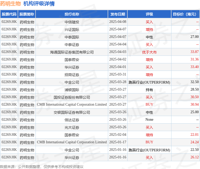Click the 股票代码 column header
Screen dimensions: 200x169
[9, 14]
